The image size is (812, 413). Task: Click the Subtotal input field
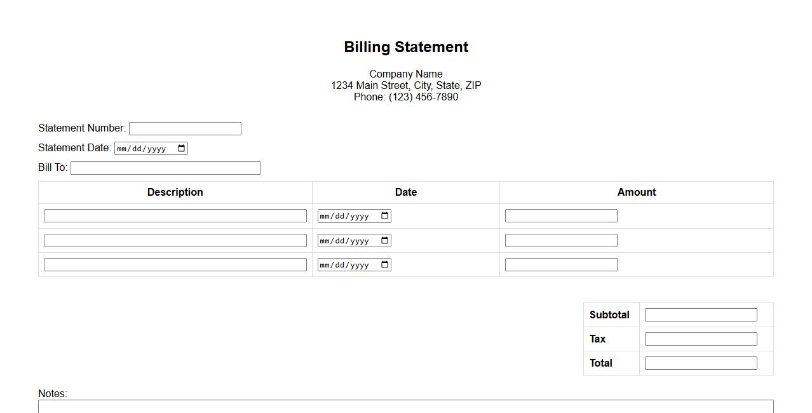[701, 315]
